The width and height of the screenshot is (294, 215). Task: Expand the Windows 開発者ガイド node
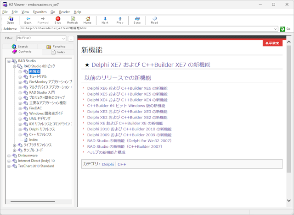point(20,113)
